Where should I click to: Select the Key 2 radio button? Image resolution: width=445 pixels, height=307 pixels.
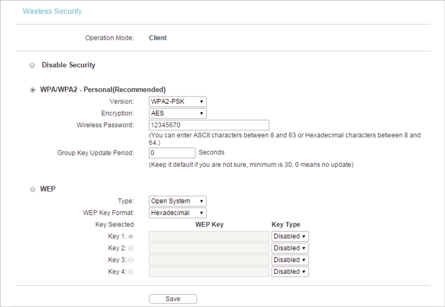[x=130, y=248]
